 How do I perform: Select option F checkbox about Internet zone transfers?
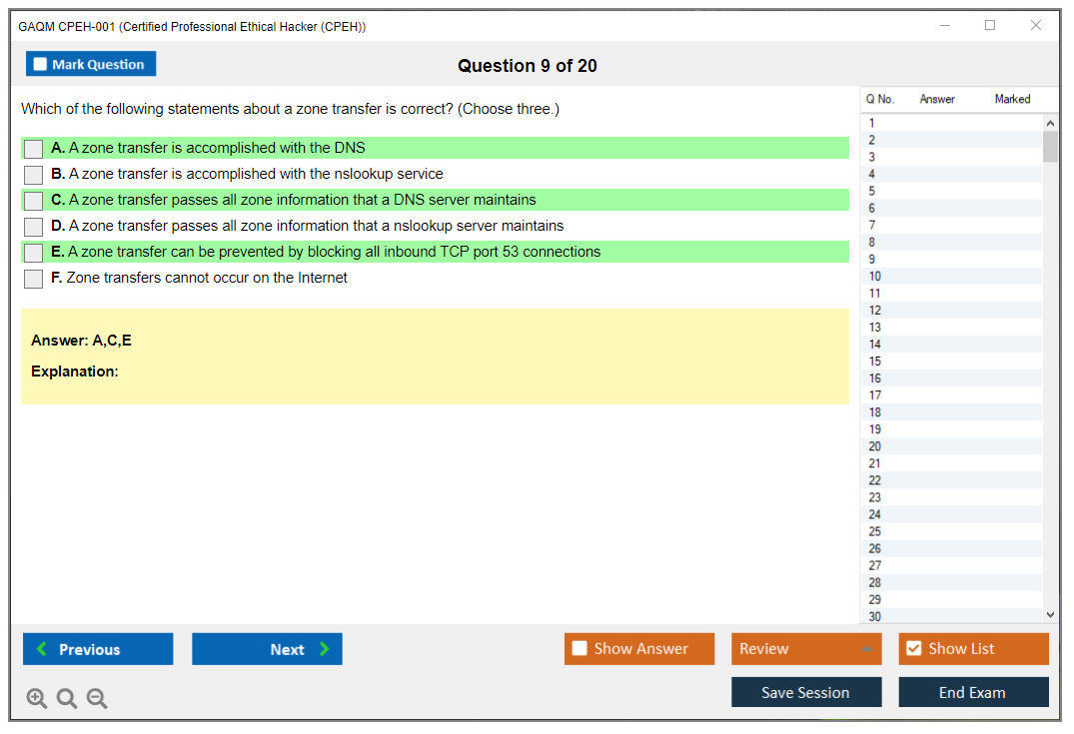coord(34,279)
